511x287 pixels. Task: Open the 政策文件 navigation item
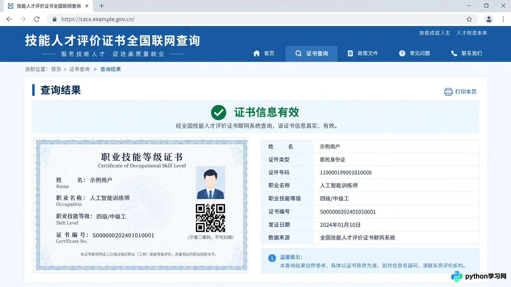(363, 53)
